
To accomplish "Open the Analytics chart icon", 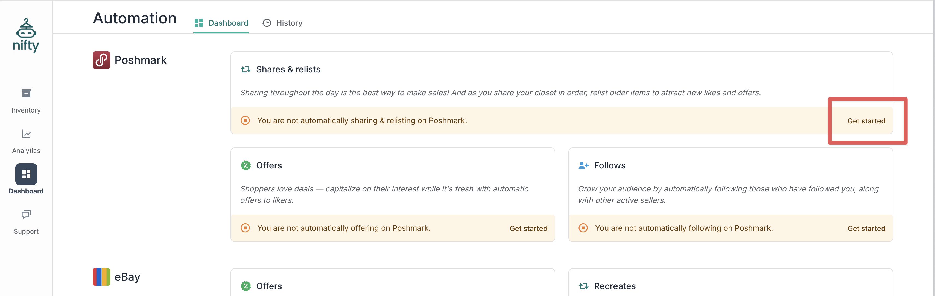I will tap(26, 134).
